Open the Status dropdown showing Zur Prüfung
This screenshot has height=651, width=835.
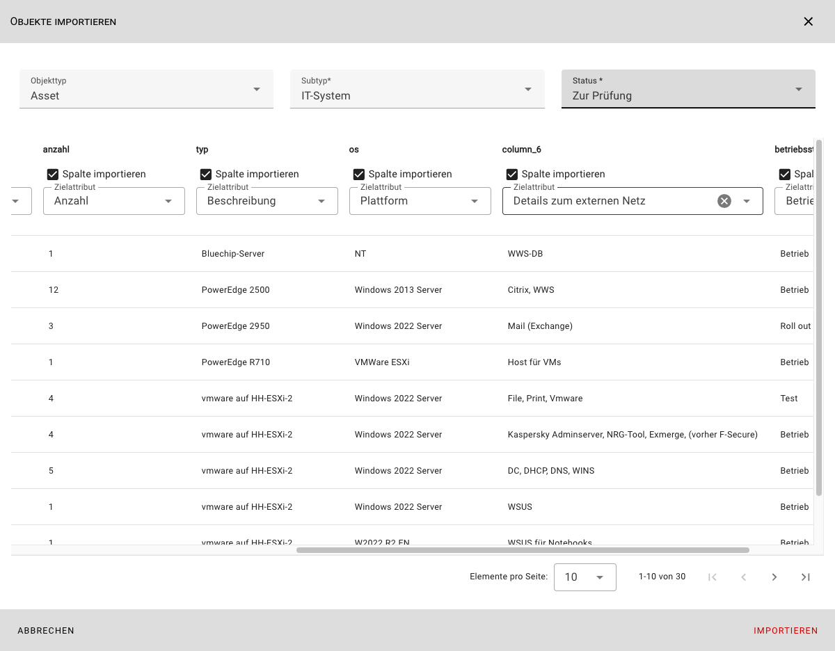pos(688,89)
